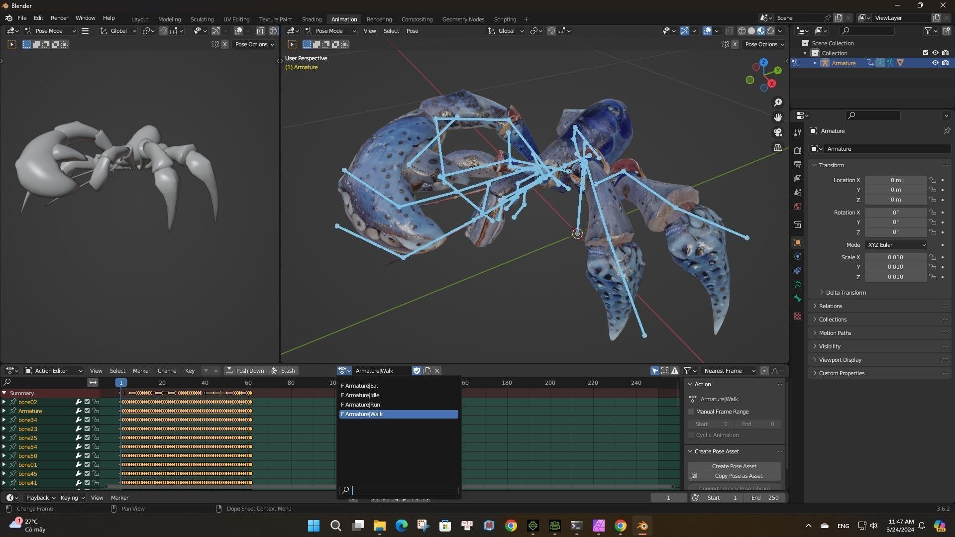This screenshot has width=955, height=537.
Task: Click the Blender app icon in taskbar
Action: click(642, 526)
